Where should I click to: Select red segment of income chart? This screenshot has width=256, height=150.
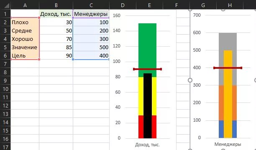[141, 127]
